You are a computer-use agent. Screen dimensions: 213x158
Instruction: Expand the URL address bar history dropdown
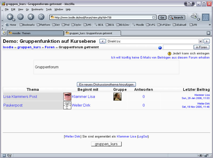(x=154, y=18)
